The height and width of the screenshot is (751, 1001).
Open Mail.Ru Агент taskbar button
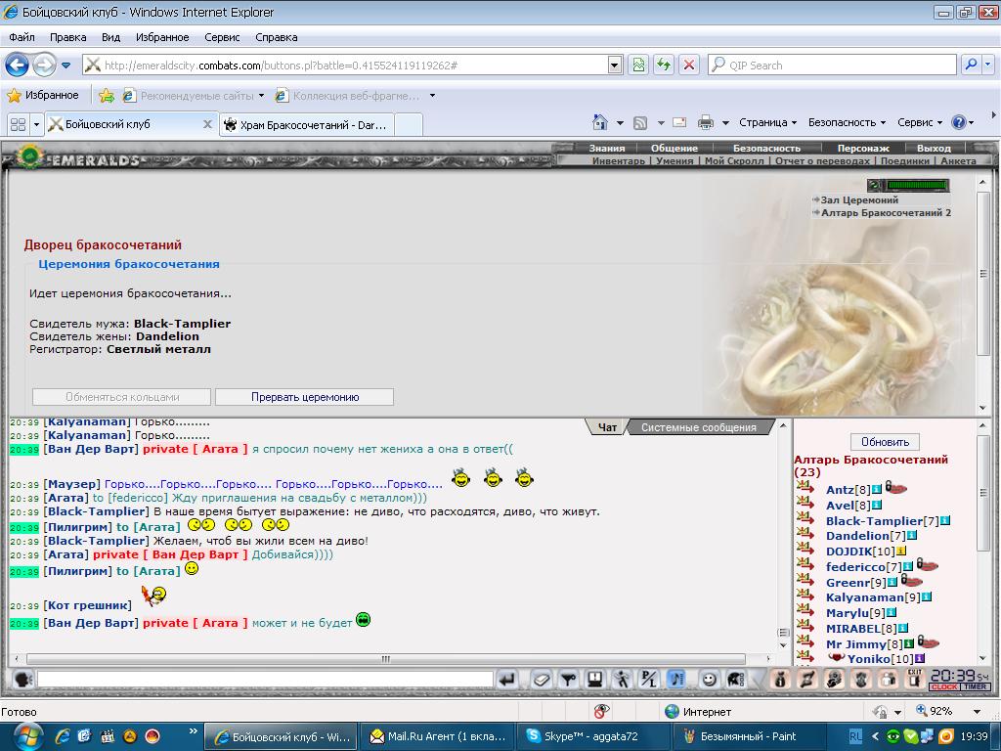(438, 736)
